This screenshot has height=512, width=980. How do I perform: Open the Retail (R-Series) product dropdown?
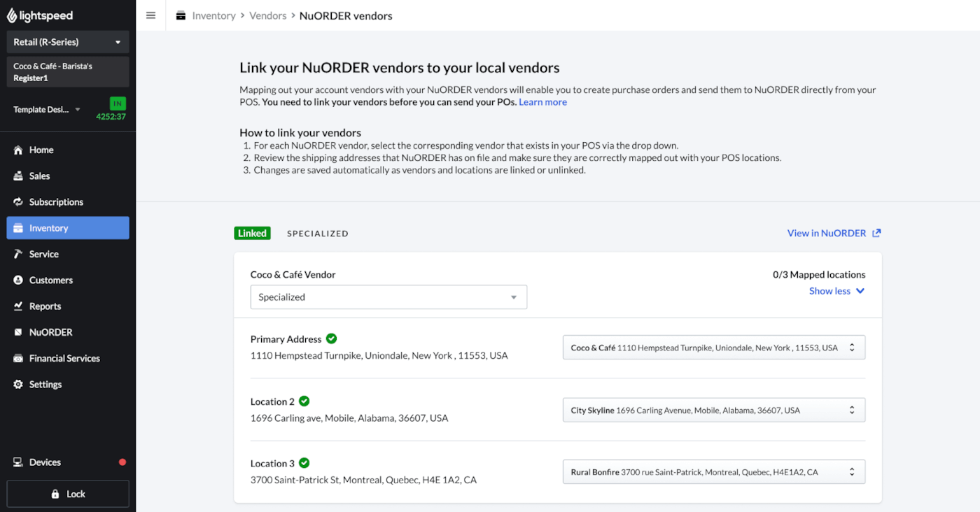pyautogui.click(x=68, y=42)
